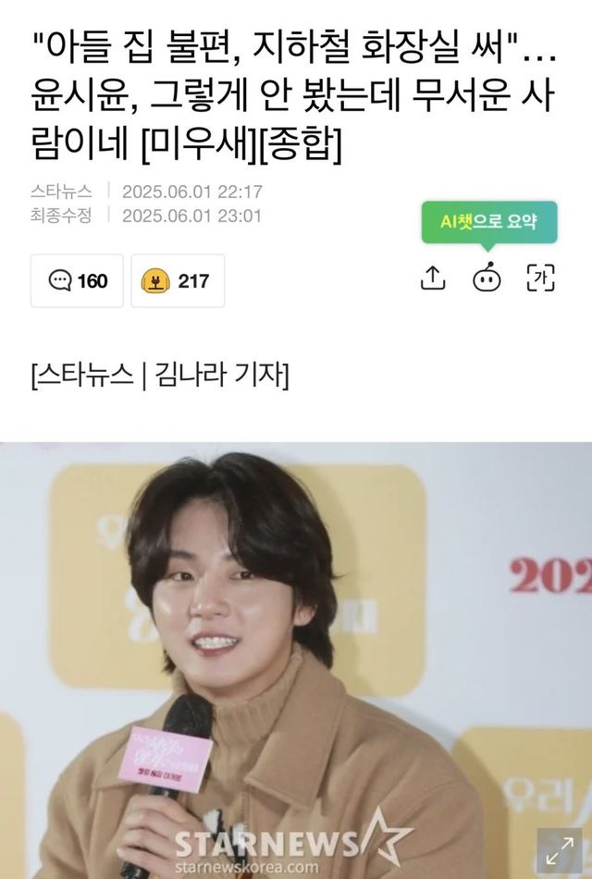
Task: Open the 217 reactions button
Action: pyautogui.click(x=178, y=281)
